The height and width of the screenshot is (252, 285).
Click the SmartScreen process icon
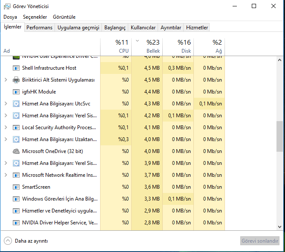[16, 187]
